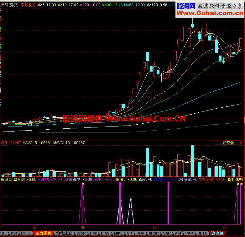Open the 成交量 indicator dropdown arrow

(x=240, y=143)
